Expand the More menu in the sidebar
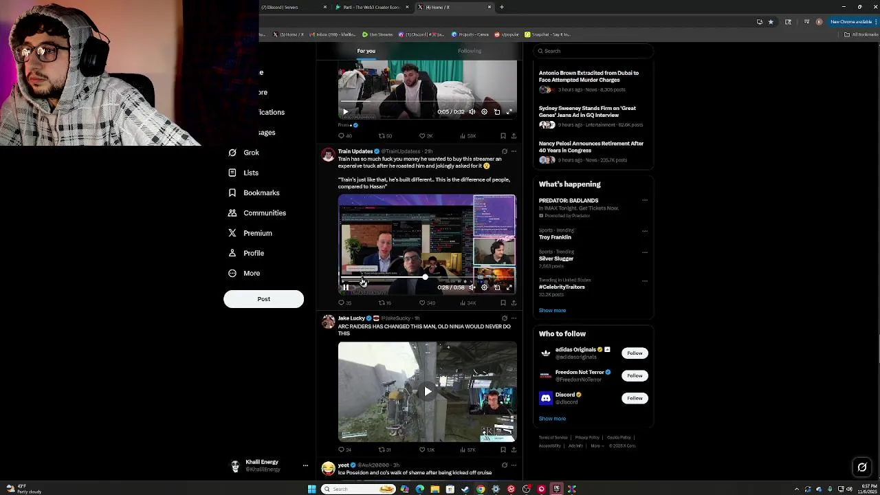Screen dimensions: 880x495 (243, 273)
